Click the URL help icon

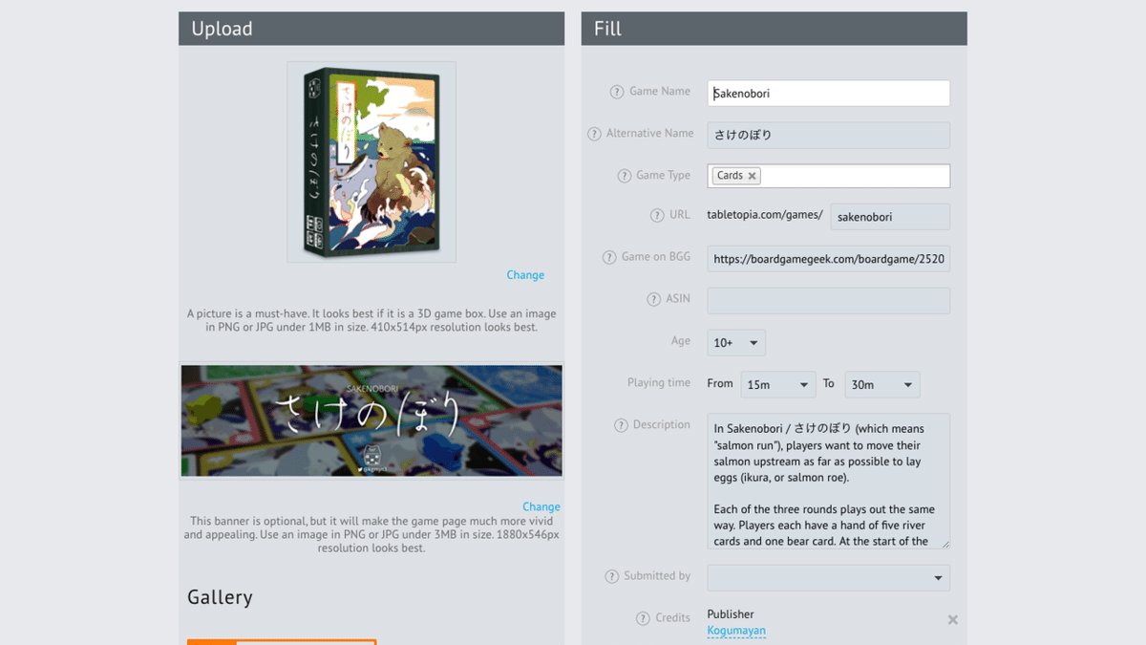657,216
